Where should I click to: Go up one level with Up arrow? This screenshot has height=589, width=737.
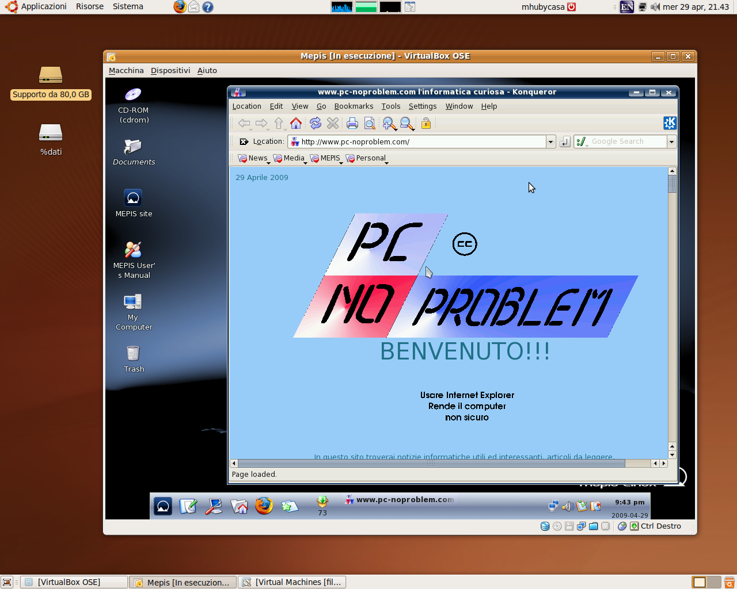click(279, 123)
